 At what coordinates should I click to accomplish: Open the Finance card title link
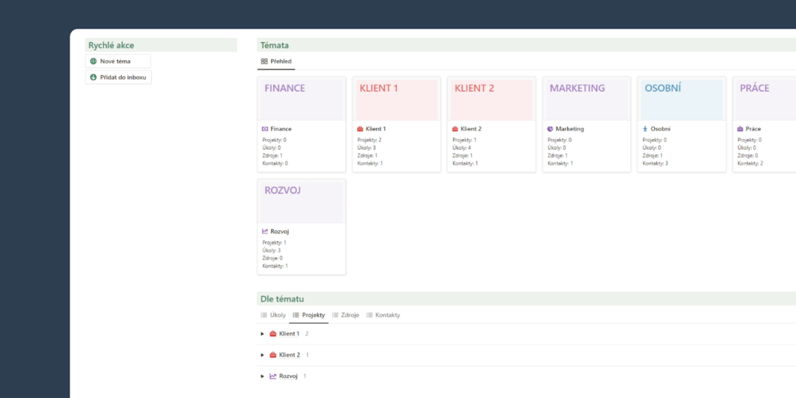pyautogui.click(x=280, y=129)
